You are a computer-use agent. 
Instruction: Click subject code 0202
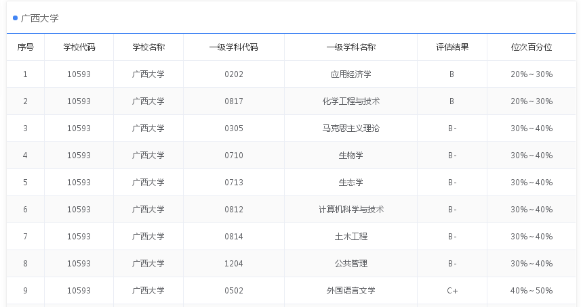[x=234, y=74]
